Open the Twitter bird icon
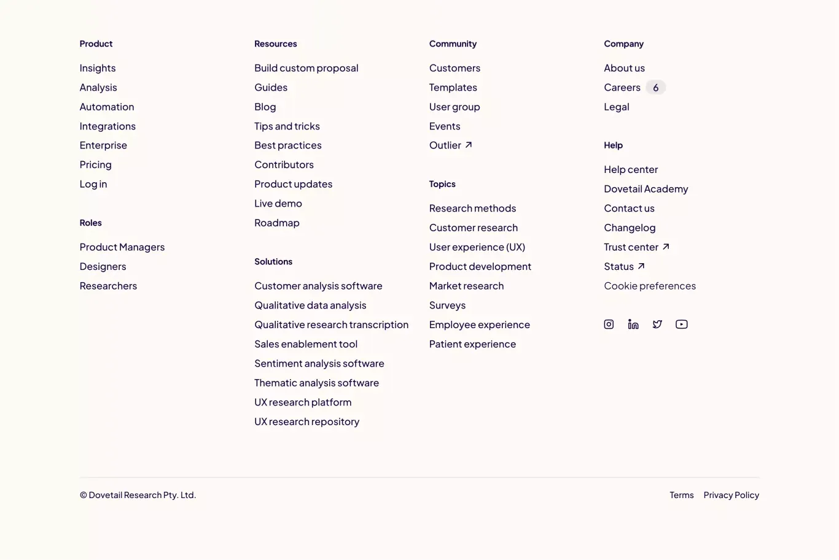The width and height of the screenshot is (839, 560). coord(657,324)
